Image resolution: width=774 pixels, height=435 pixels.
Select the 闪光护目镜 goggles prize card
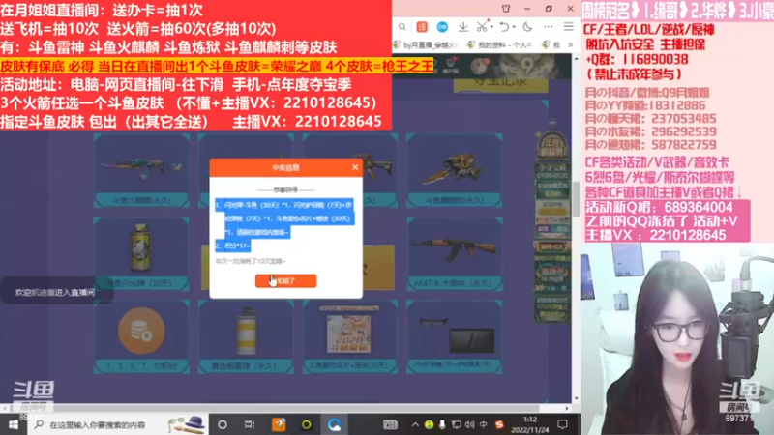[x=454, y=336]
